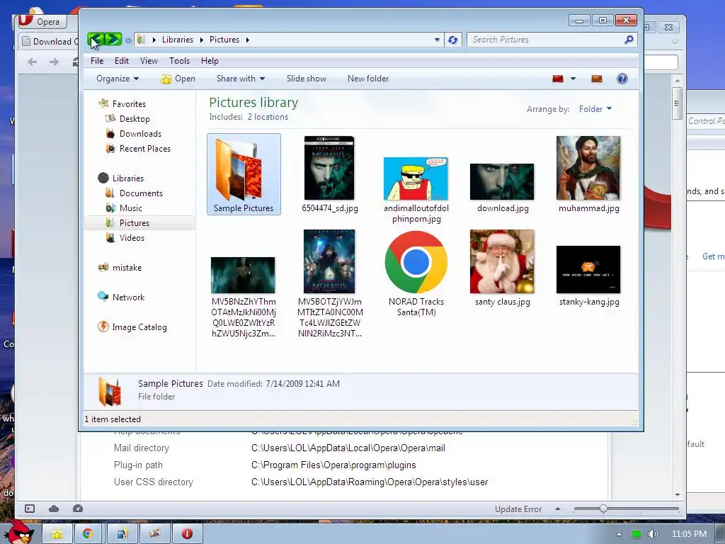Expand the Pictures breadcrumb arrow
The image size is (725, 544).
[248, 40]
